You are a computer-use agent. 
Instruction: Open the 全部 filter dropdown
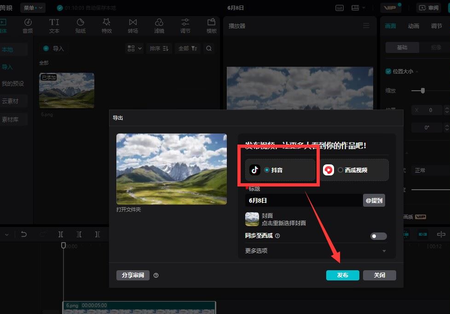pos(188,48)
